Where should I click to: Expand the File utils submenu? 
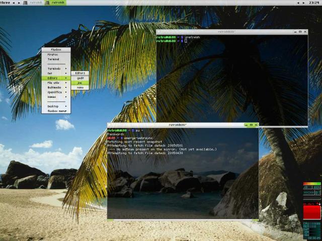click(x=56, y=83)
